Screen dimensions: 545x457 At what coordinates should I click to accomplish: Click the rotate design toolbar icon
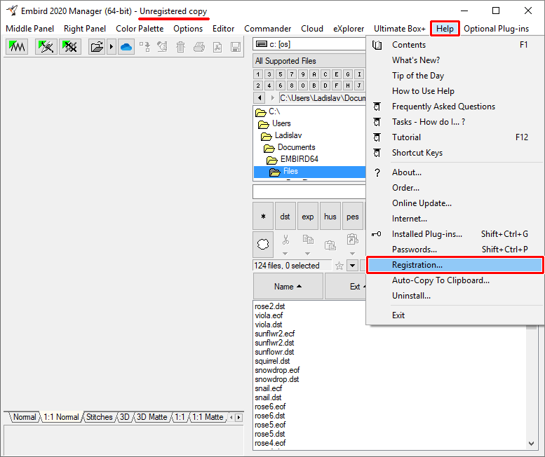[162, 46]
